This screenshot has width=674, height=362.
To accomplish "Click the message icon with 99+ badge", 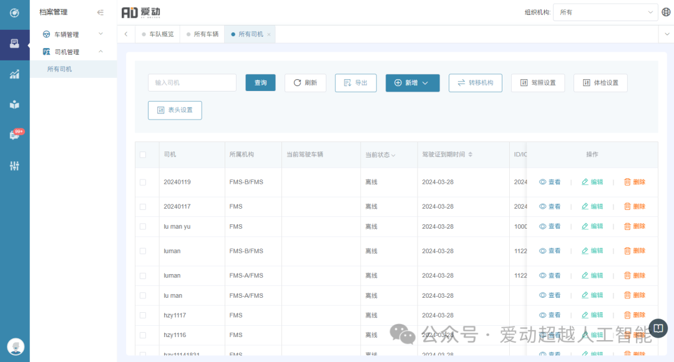I will coord(14,135).
